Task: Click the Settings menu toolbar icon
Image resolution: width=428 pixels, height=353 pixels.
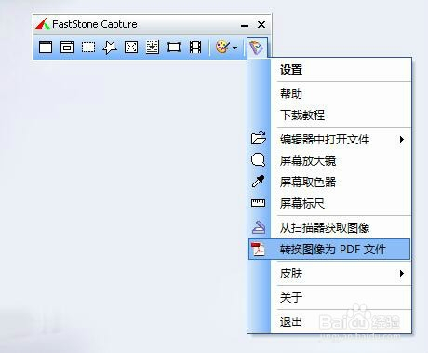Action: [257, 48]
